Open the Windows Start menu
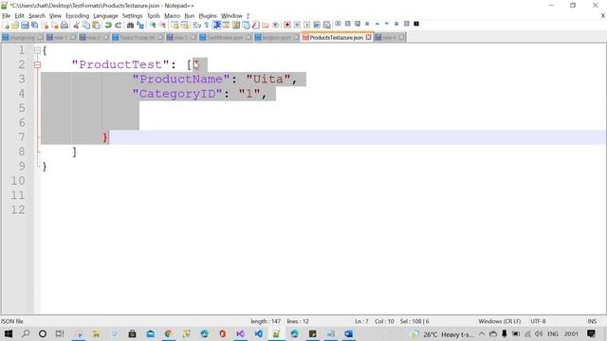Viewport: 607px width, 341px height. pyautogui.click(x=9, y=333)
